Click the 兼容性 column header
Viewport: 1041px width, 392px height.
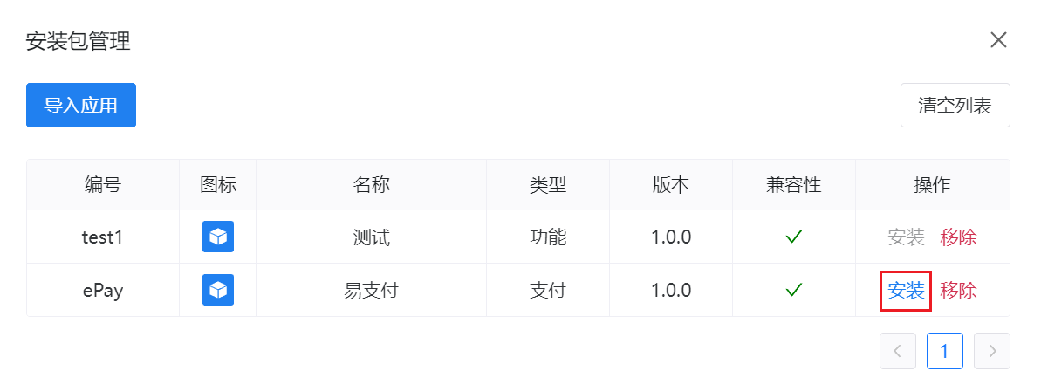pyautogui.click(x=793, y=185)
